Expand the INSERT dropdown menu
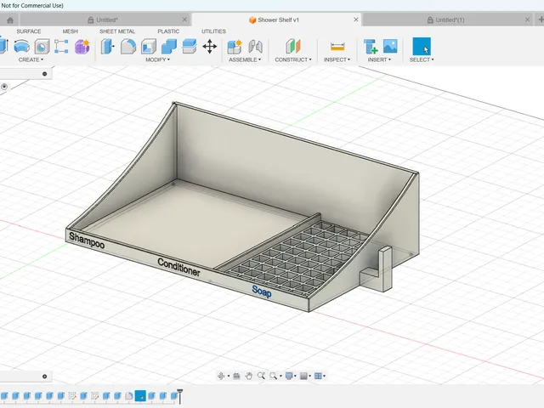Image resolution: width=544 pixels, height=408 pixels. pyautogui.click(x=379, y=59)
